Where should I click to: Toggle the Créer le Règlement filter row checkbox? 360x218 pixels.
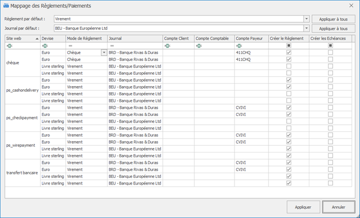point(289,45)
